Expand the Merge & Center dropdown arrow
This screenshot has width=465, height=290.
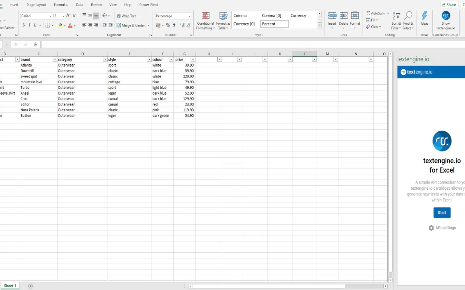point(148,25)
